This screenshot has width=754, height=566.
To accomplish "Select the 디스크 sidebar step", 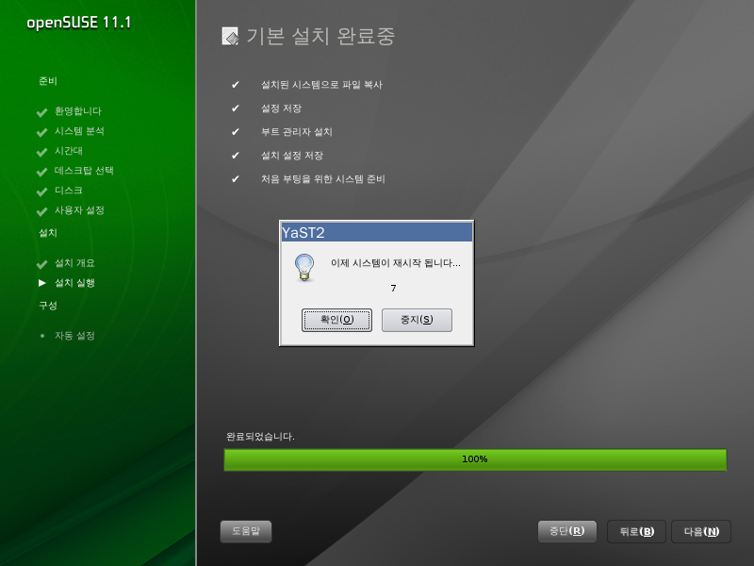I will click(x=68, y=191).
